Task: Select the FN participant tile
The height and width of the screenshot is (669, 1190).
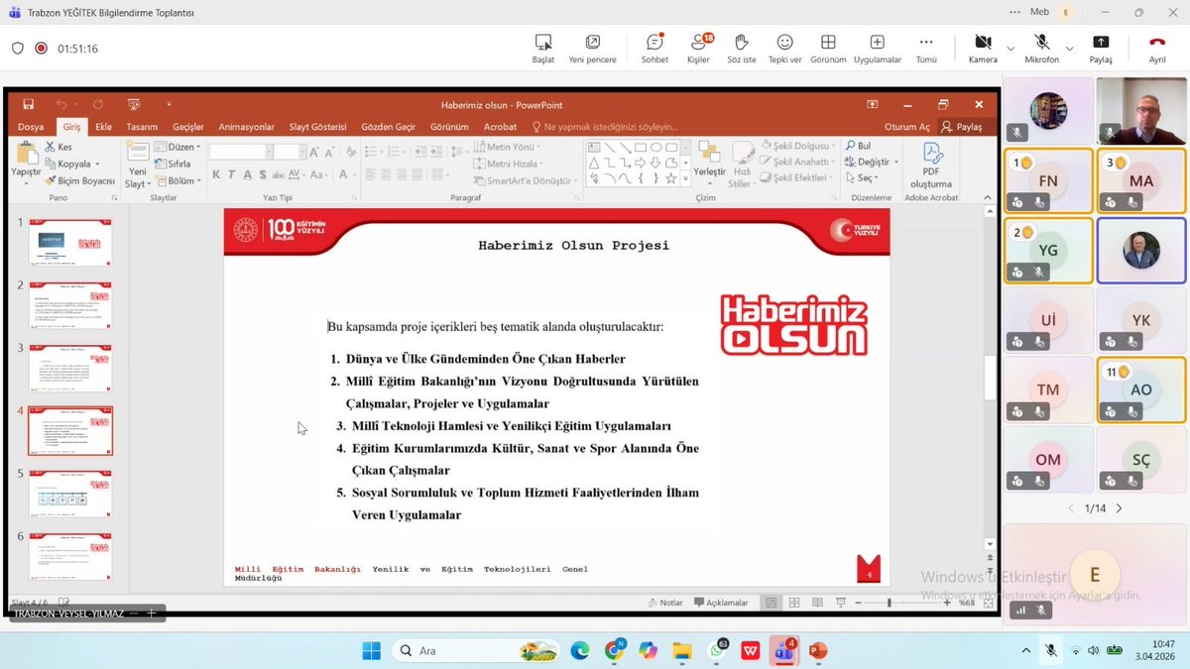Action: tap(1048, 180)
